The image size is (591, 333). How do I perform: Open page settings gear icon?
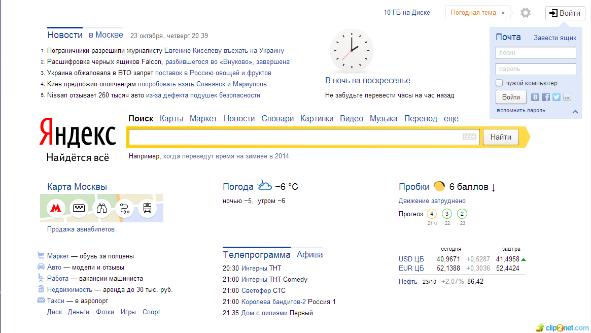pyautogui.click(x=526, y=13)
